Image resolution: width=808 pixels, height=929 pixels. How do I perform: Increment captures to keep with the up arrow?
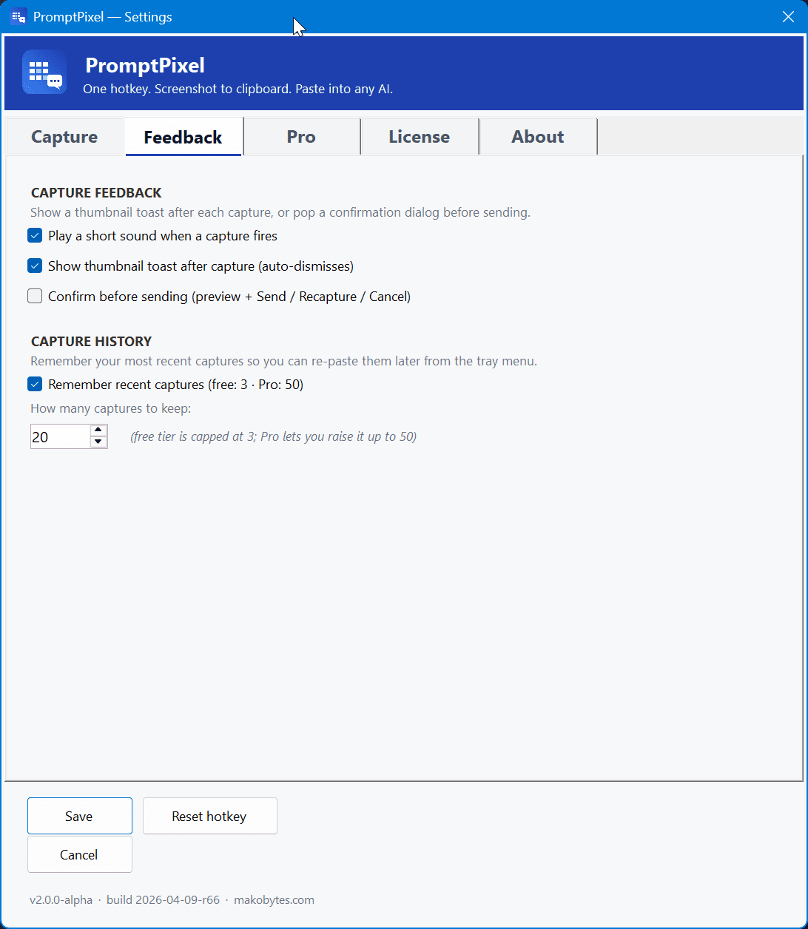(x=98, y=430)
